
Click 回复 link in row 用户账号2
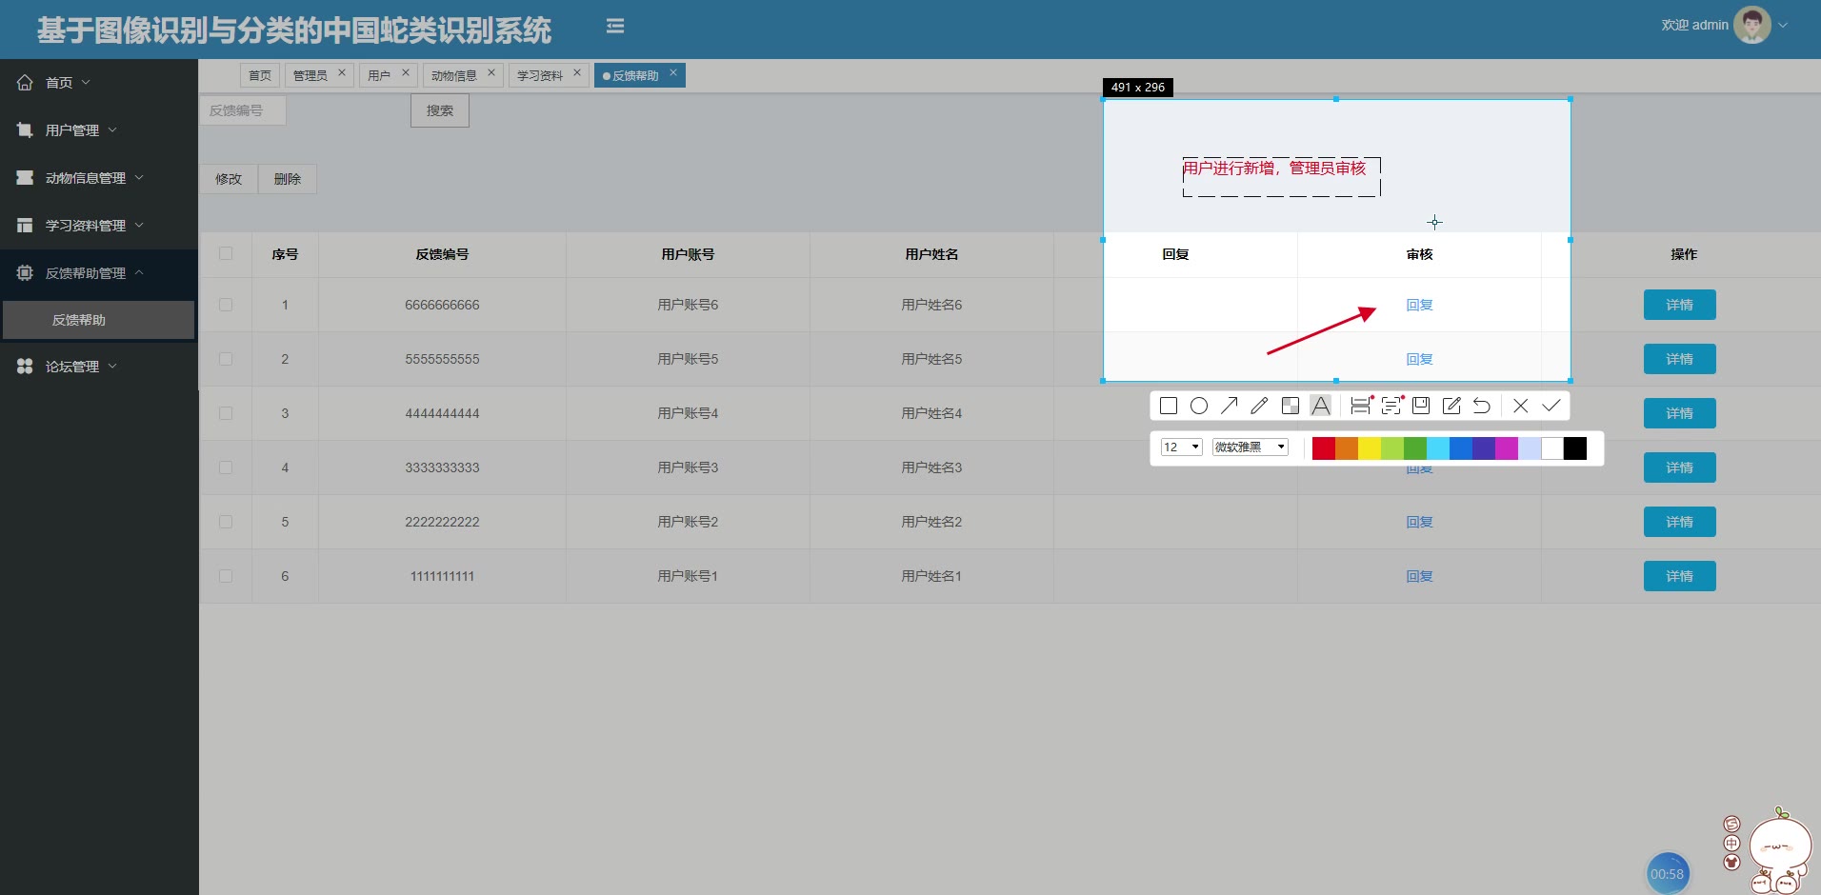[x=1419, y=522]
